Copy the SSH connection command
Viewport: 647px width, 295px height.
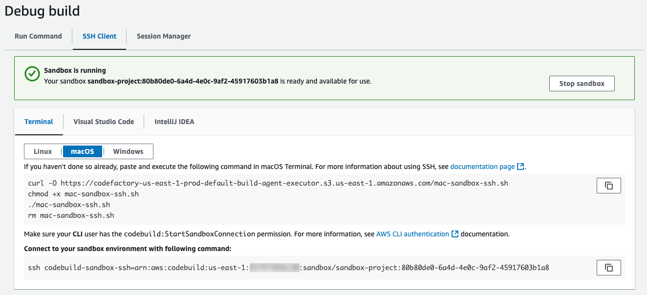click(x=608, y=267)
